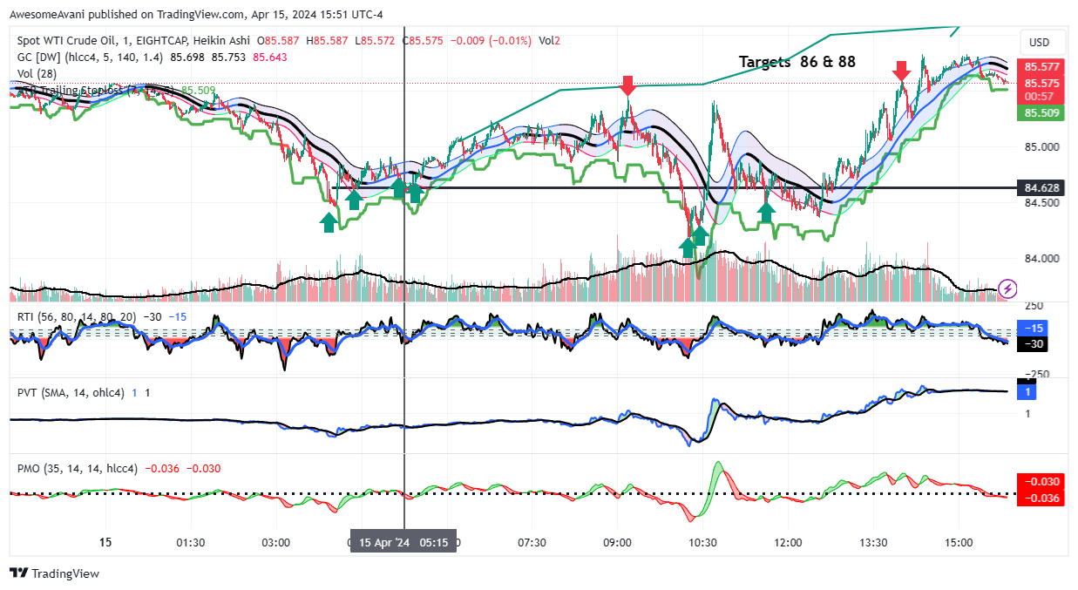Click the 10:30 time axis label
This screenshot has width=1078, height=590.
702,542
